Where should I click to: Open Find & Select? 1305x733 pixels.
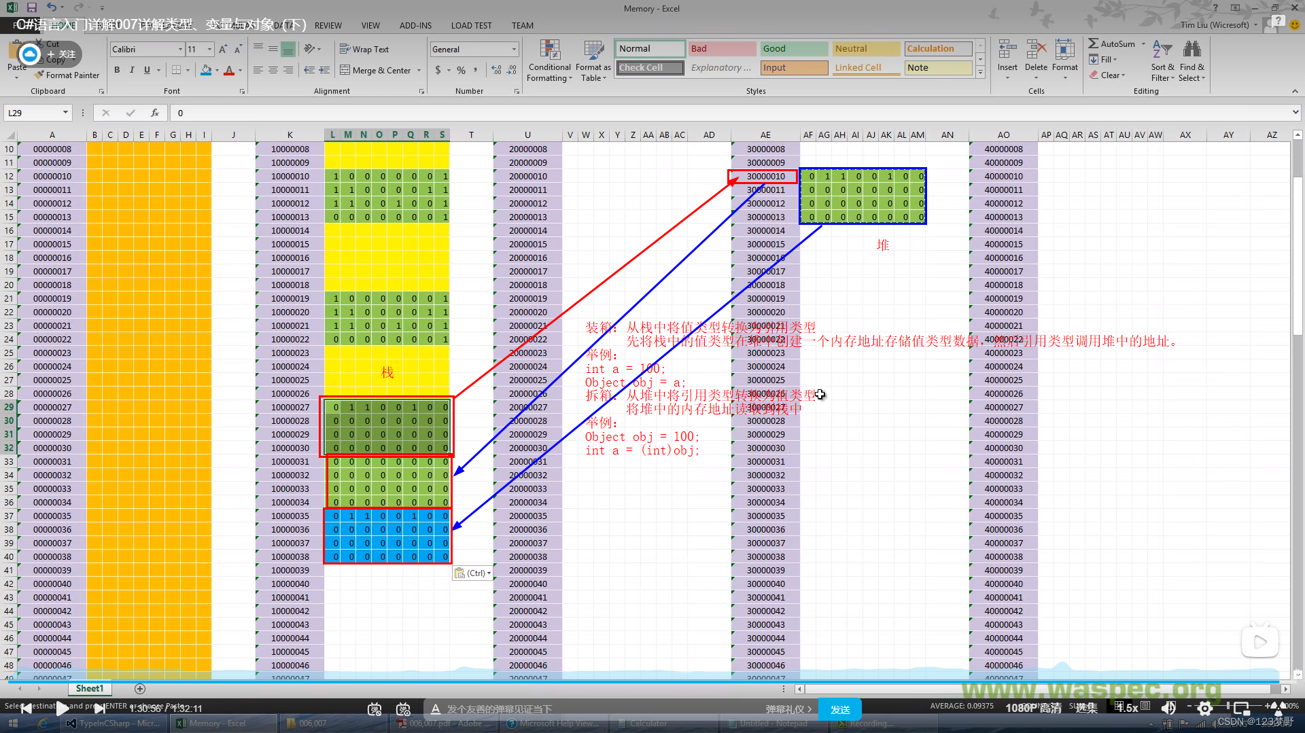[x=1191, y=61]
